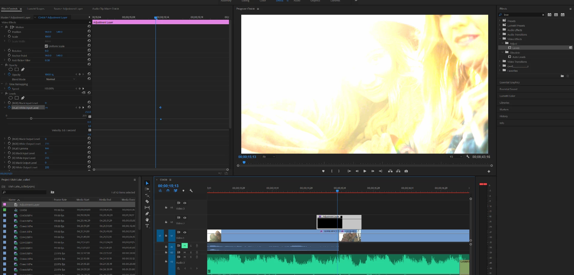Click the White Input Level slider handle
Image resolution: width=574 pixels, height=275 pixels.
(x=31, y=119)
